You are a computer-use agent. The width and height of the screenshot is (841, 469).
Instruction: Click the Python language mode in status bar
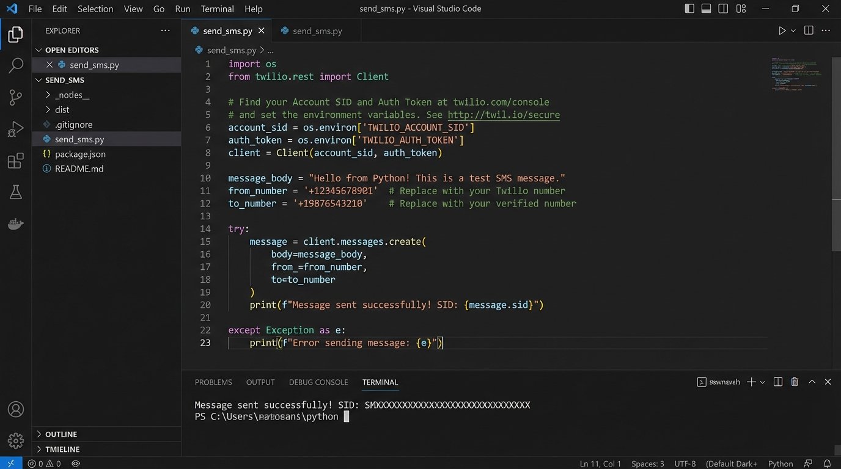tap(780, 464)
